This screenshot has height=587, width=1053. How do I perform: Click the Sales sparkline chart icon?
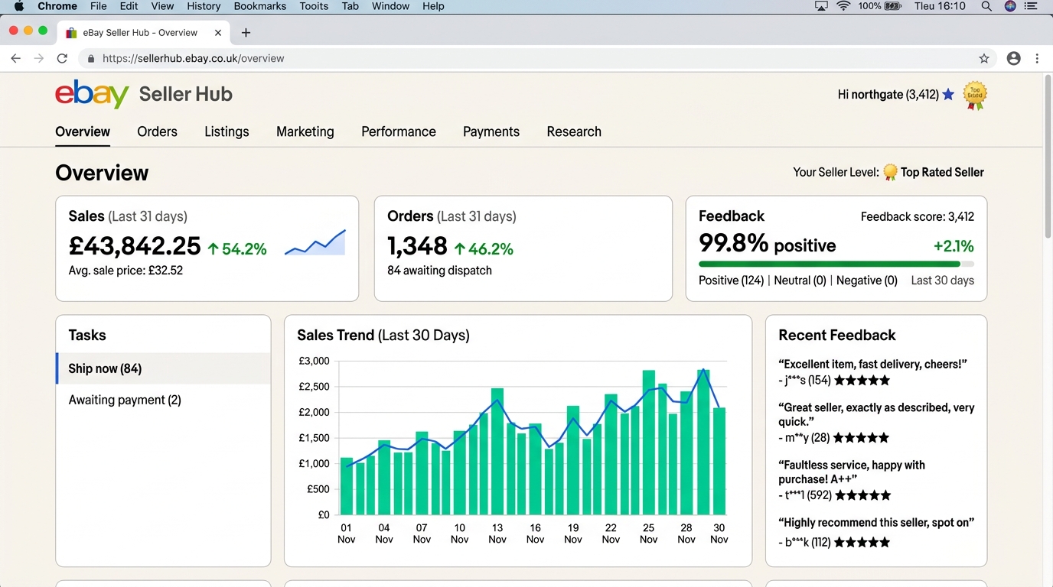pyautogui.click(x=315, y=242)
